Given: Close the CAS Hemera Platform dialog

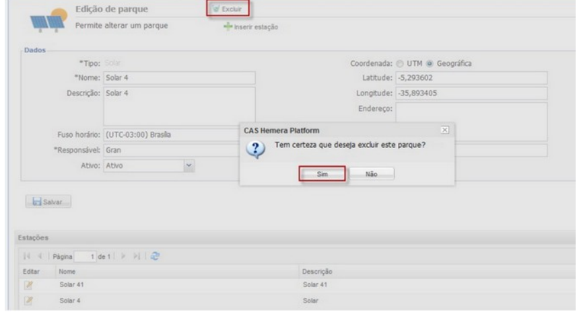Looking at the screenshot, I should click(x=444, y=128).
